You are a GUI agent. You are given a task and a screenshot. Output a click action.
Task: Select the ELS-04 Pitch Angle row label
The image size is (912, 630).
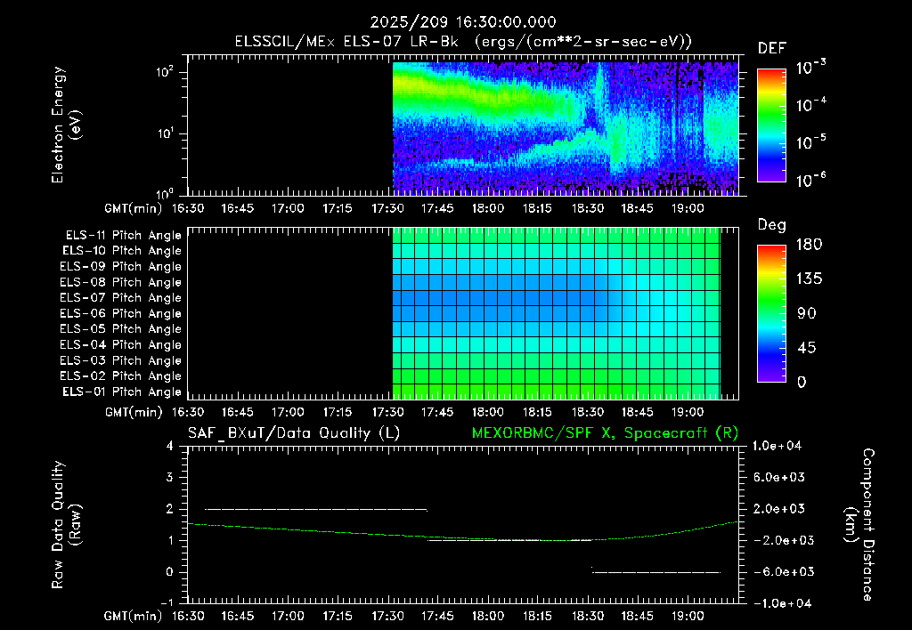click(x=120, y=344)
